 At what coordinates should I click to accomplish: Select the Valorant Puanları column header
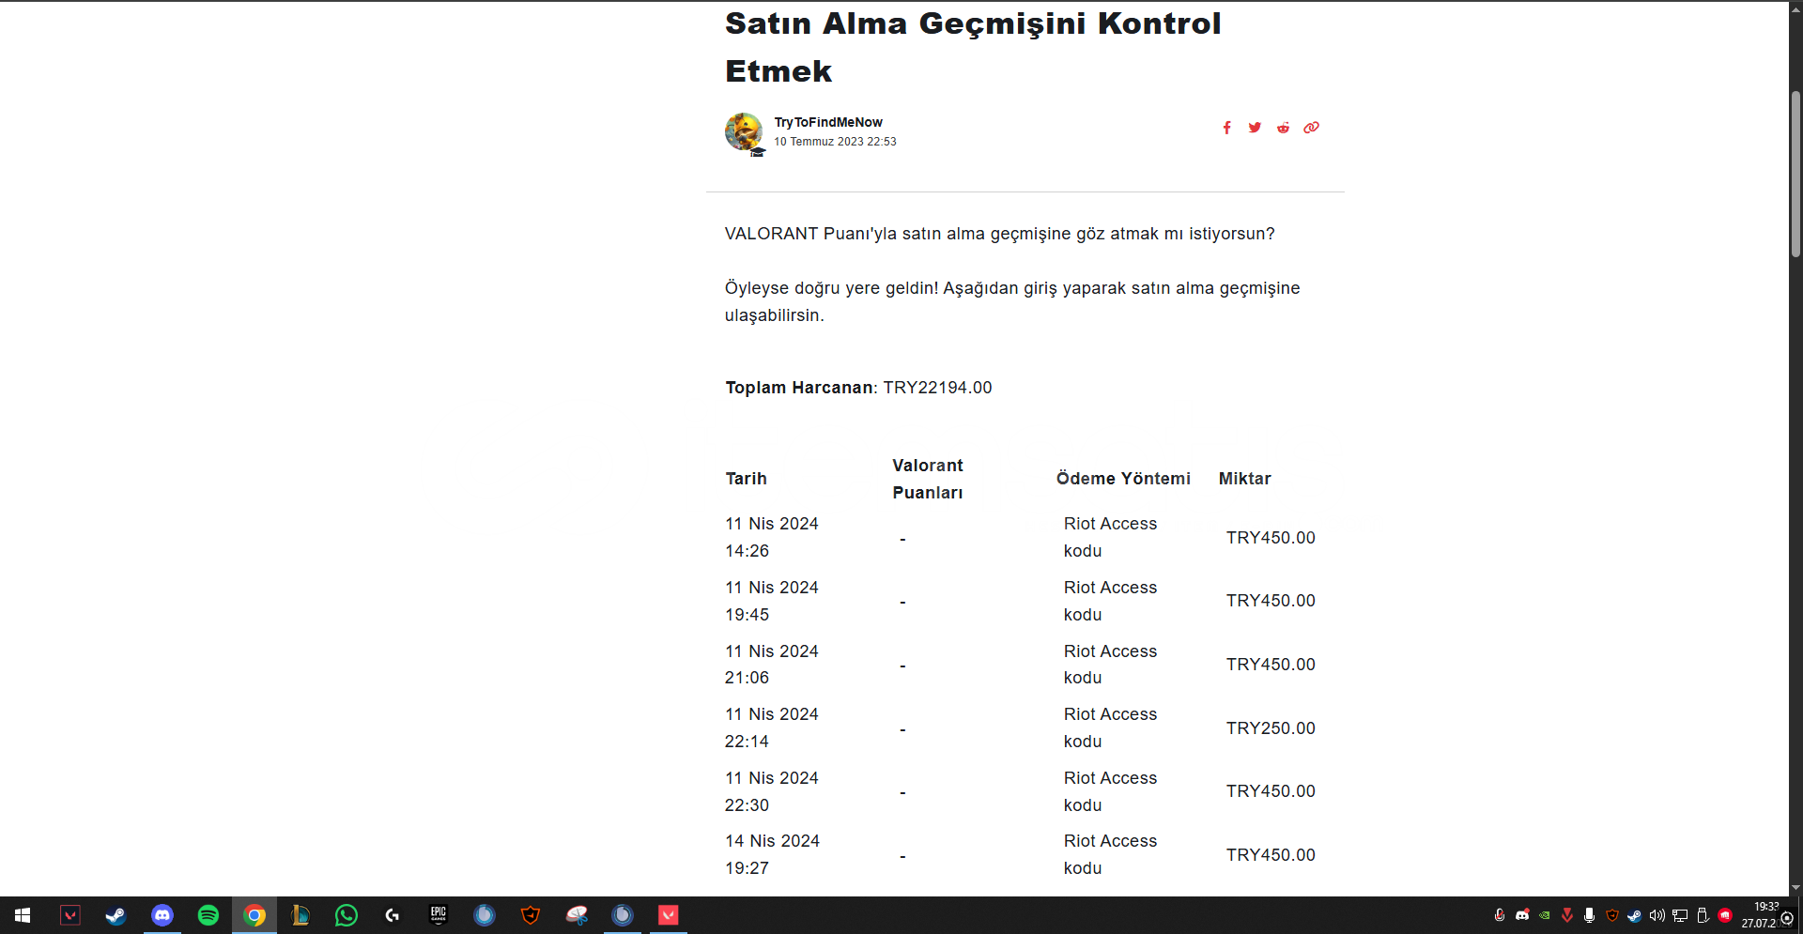click(928, 479)
